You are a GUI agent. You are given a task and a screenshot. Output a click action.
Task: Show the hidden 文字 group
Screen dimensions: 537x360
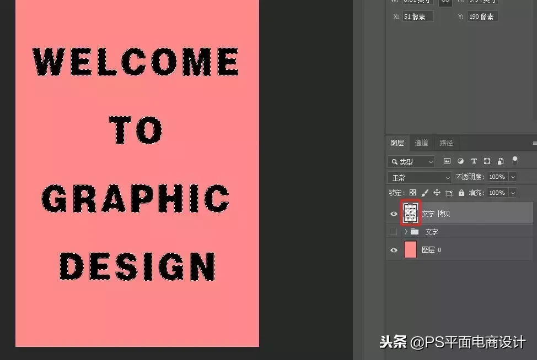[x=394, y=232]
